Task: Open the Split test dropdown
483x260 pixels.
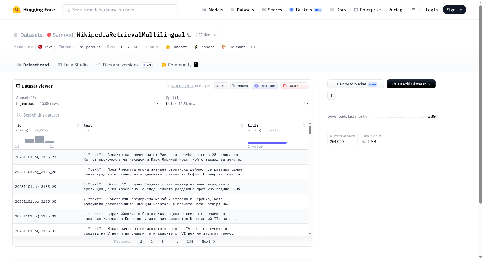Action: click(237, 101)
